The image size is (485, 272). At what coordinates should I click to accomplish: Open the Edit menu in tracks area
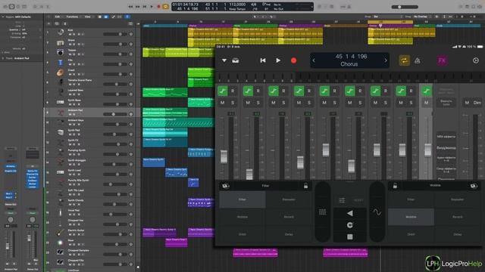point(58,17)
